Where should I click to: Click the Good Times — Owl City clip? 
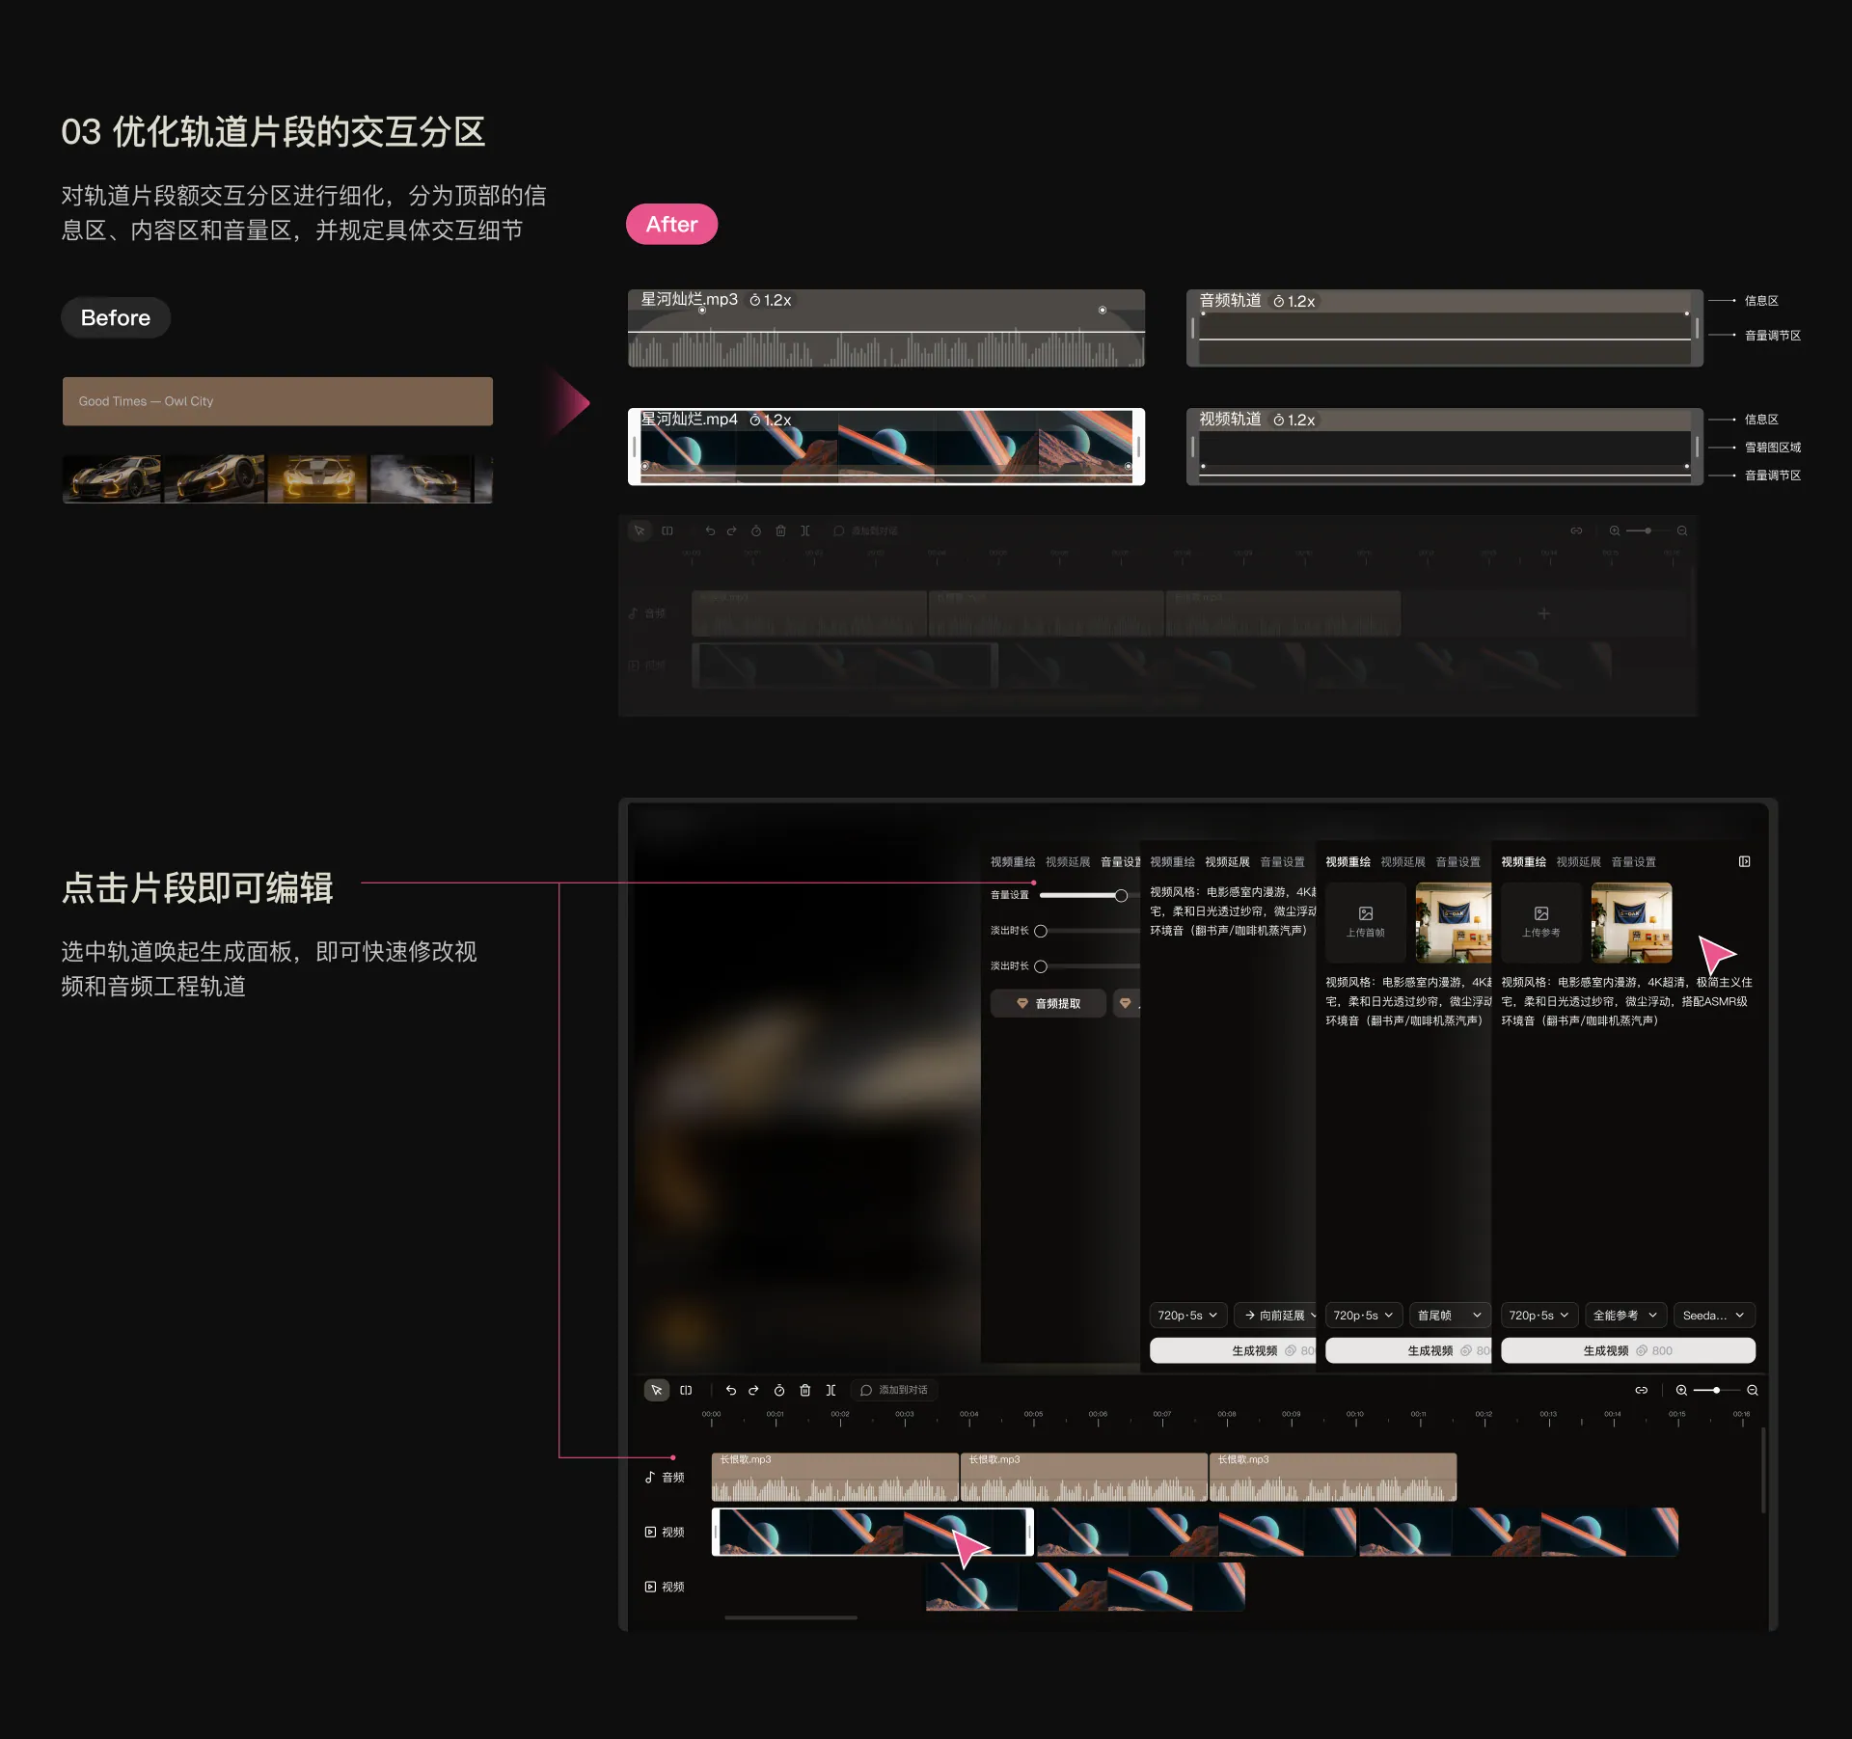click(x=278, y=401)
